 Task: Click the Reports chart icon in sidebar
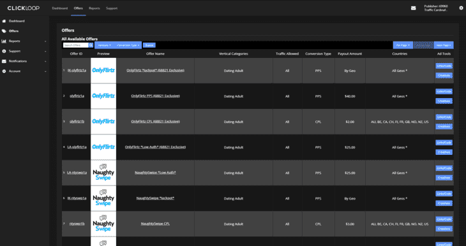pyautogui.click(x=4, y=41)
